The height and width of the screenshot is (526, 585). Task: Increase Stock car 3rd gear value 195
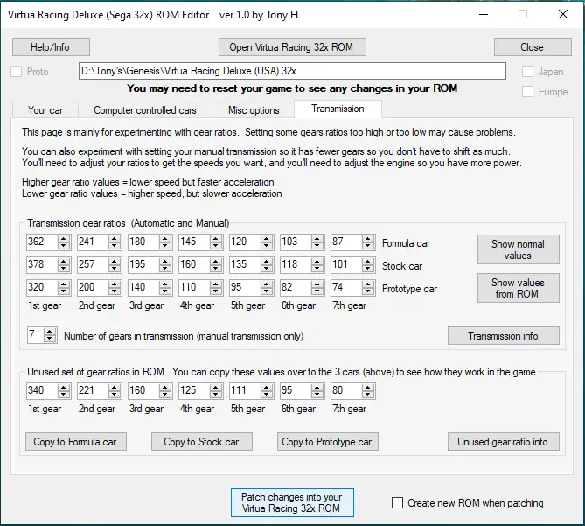tap(165, 262)
